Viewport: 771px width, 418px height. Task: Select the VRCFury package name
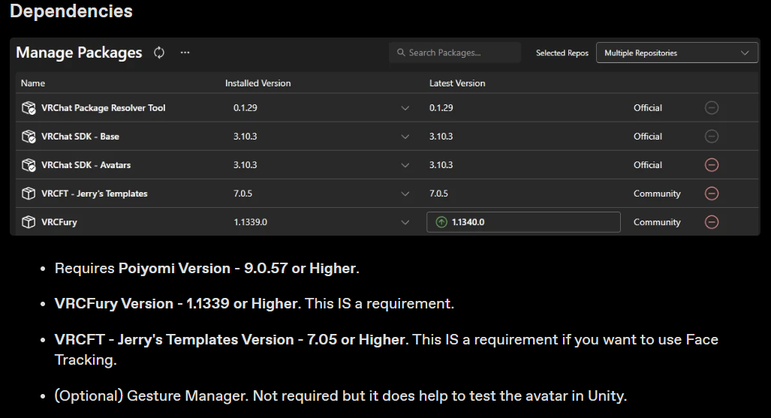coord(59,222)
